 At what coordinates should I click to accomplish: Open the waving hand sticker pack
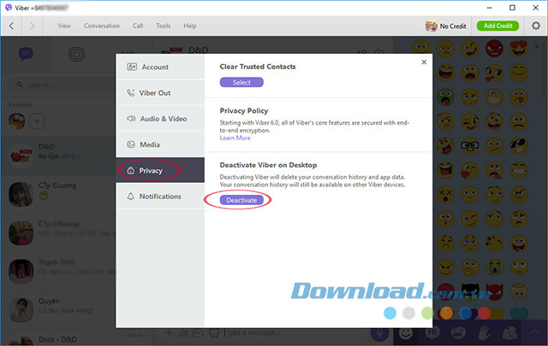pos(485,333)
